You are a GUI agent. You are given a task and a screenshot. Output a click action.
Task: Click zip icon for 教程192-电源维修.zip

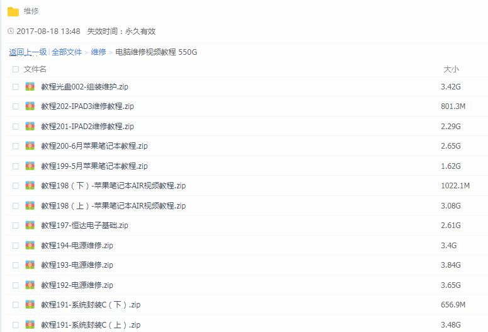coord(30,285)
